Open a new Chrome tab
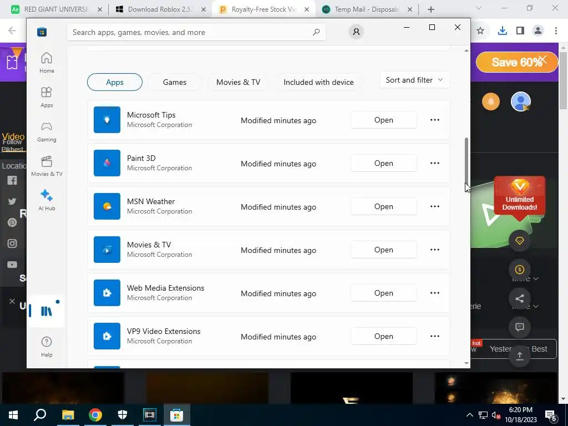This screenshot has height=426, width=568. [x=430, y=9]
